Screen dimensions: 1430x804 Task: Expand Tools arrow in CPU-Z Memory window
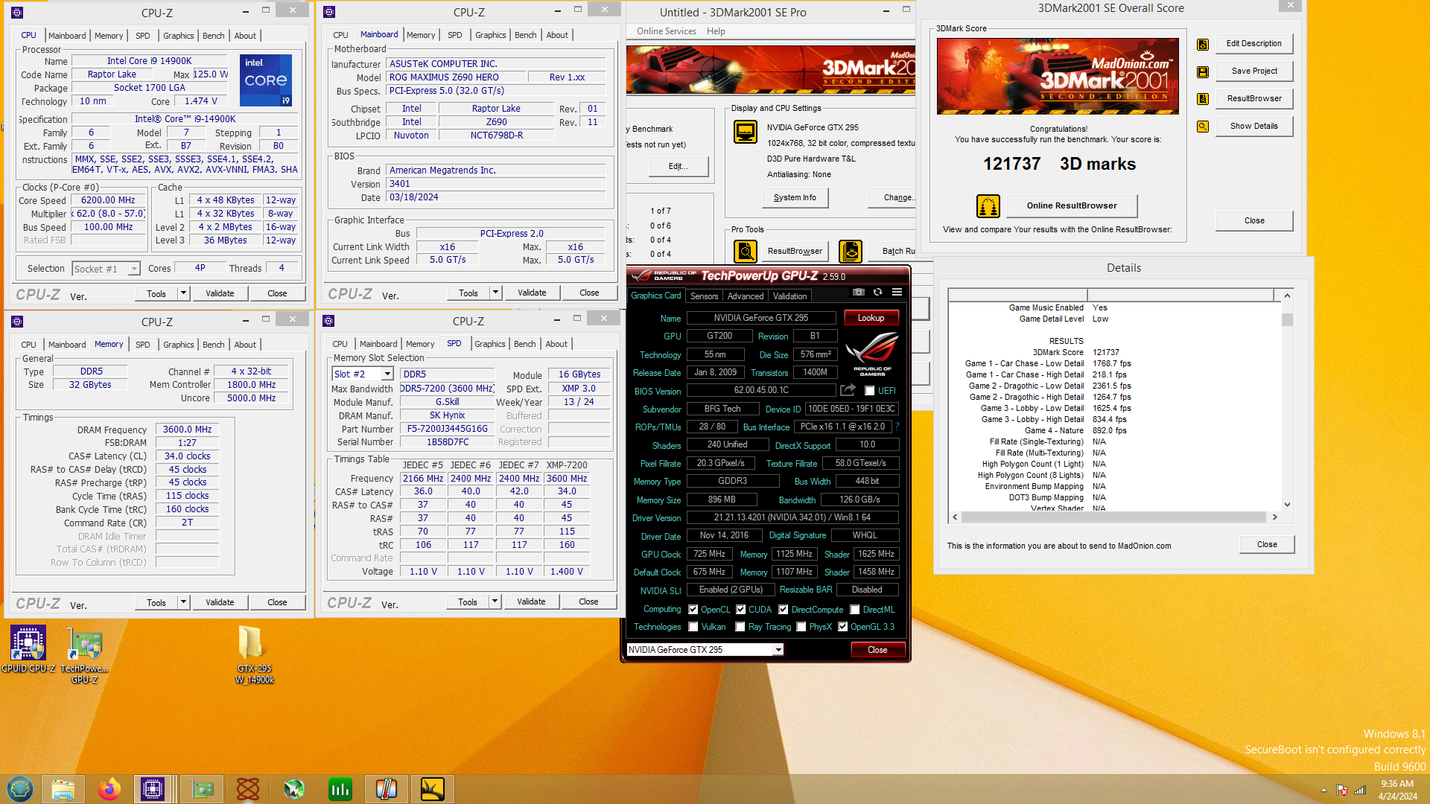(x=183, y=602)
